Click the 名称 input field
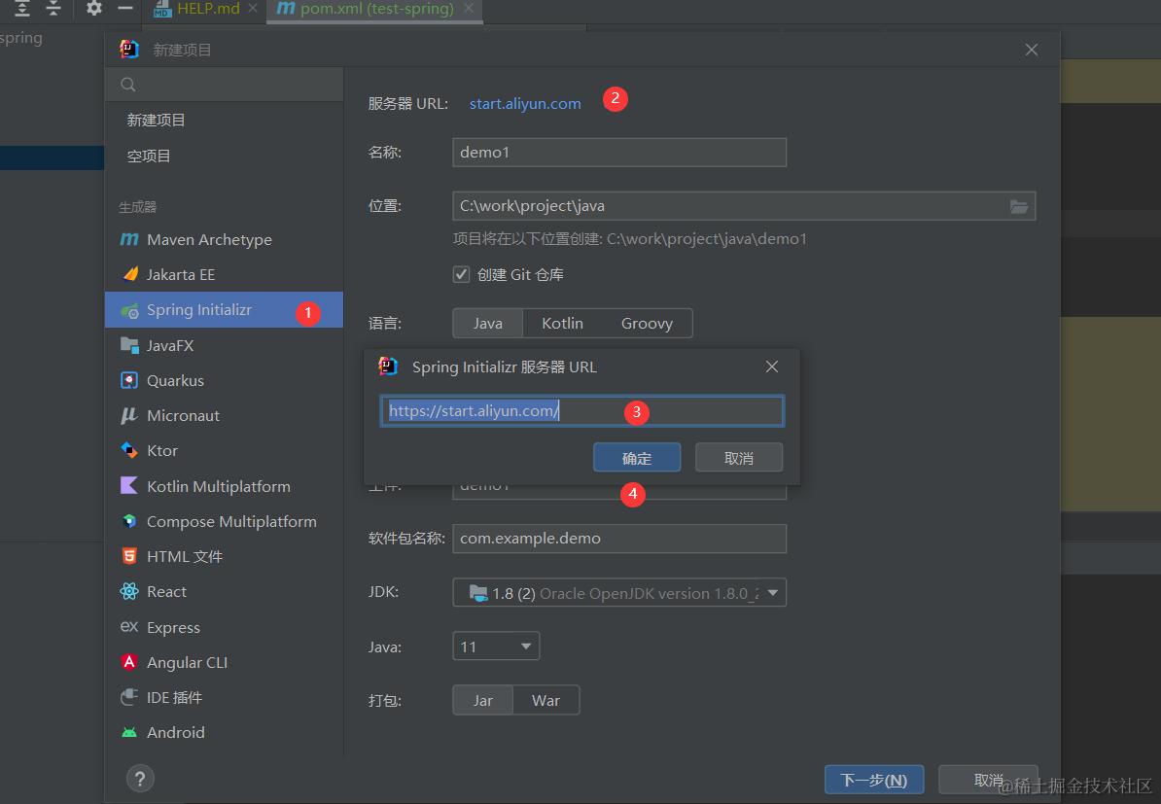 point(619,153)
